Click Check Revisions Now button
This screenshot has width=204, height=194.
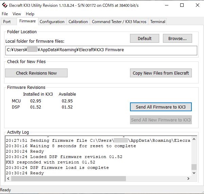click(x=36, y=73)
